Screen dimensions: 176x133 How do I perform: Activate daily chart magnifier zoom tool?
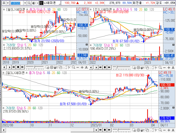pos(160,130)
